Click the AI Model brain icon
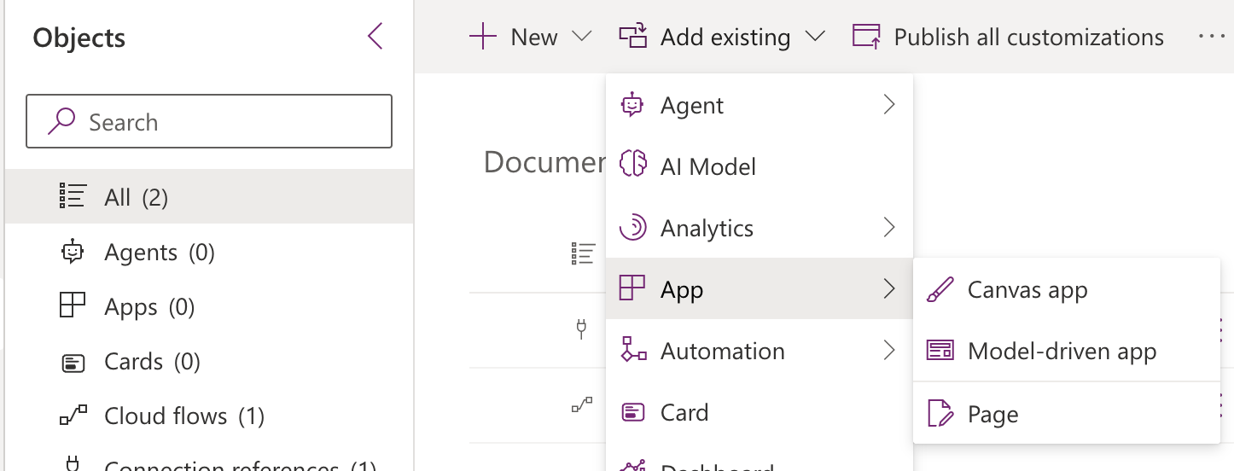The height and width of the screenshot is (471, 1234). 632,166
